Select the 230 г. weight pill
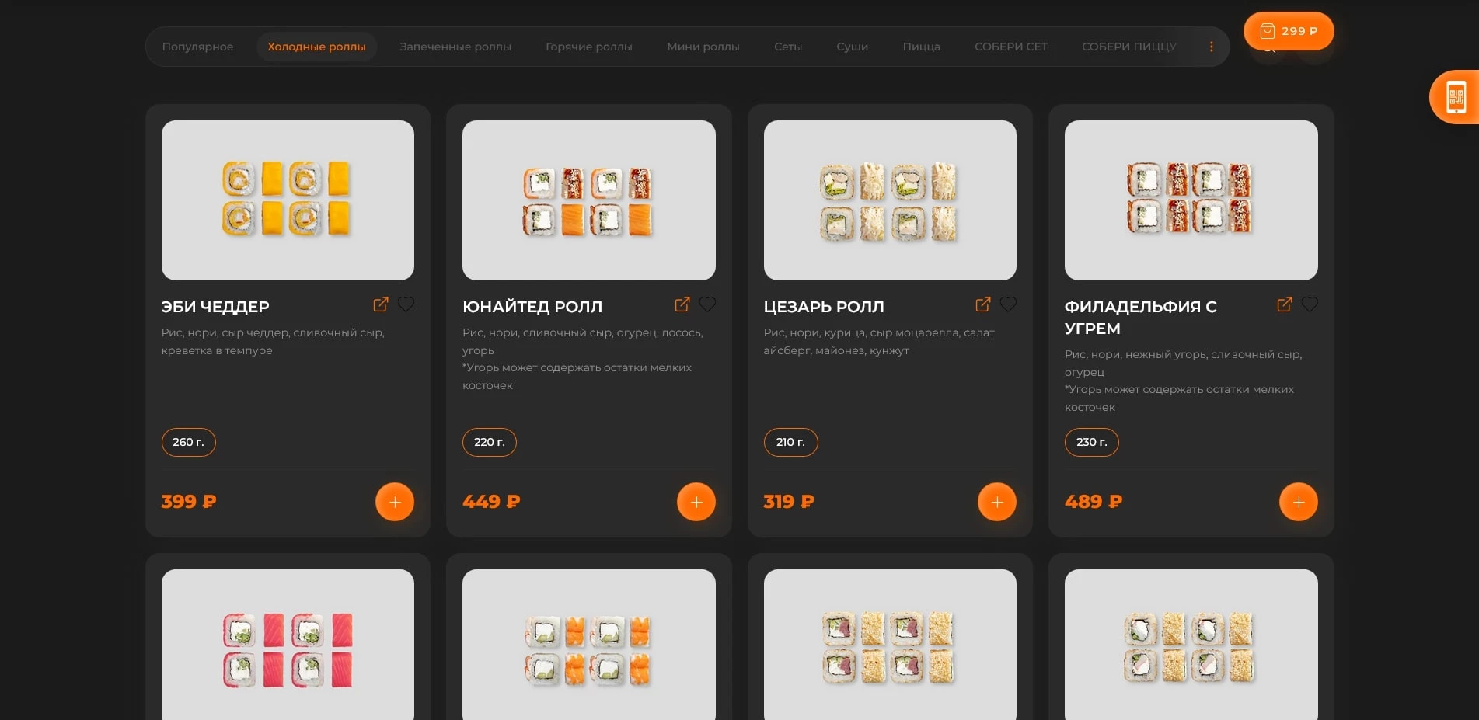The height and width of the screenshot is (720, 1479). pyautogui.click(x=1091, y=442)
